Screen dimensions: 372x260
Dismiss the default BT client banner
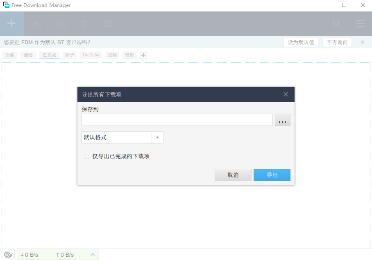[363, 42]
